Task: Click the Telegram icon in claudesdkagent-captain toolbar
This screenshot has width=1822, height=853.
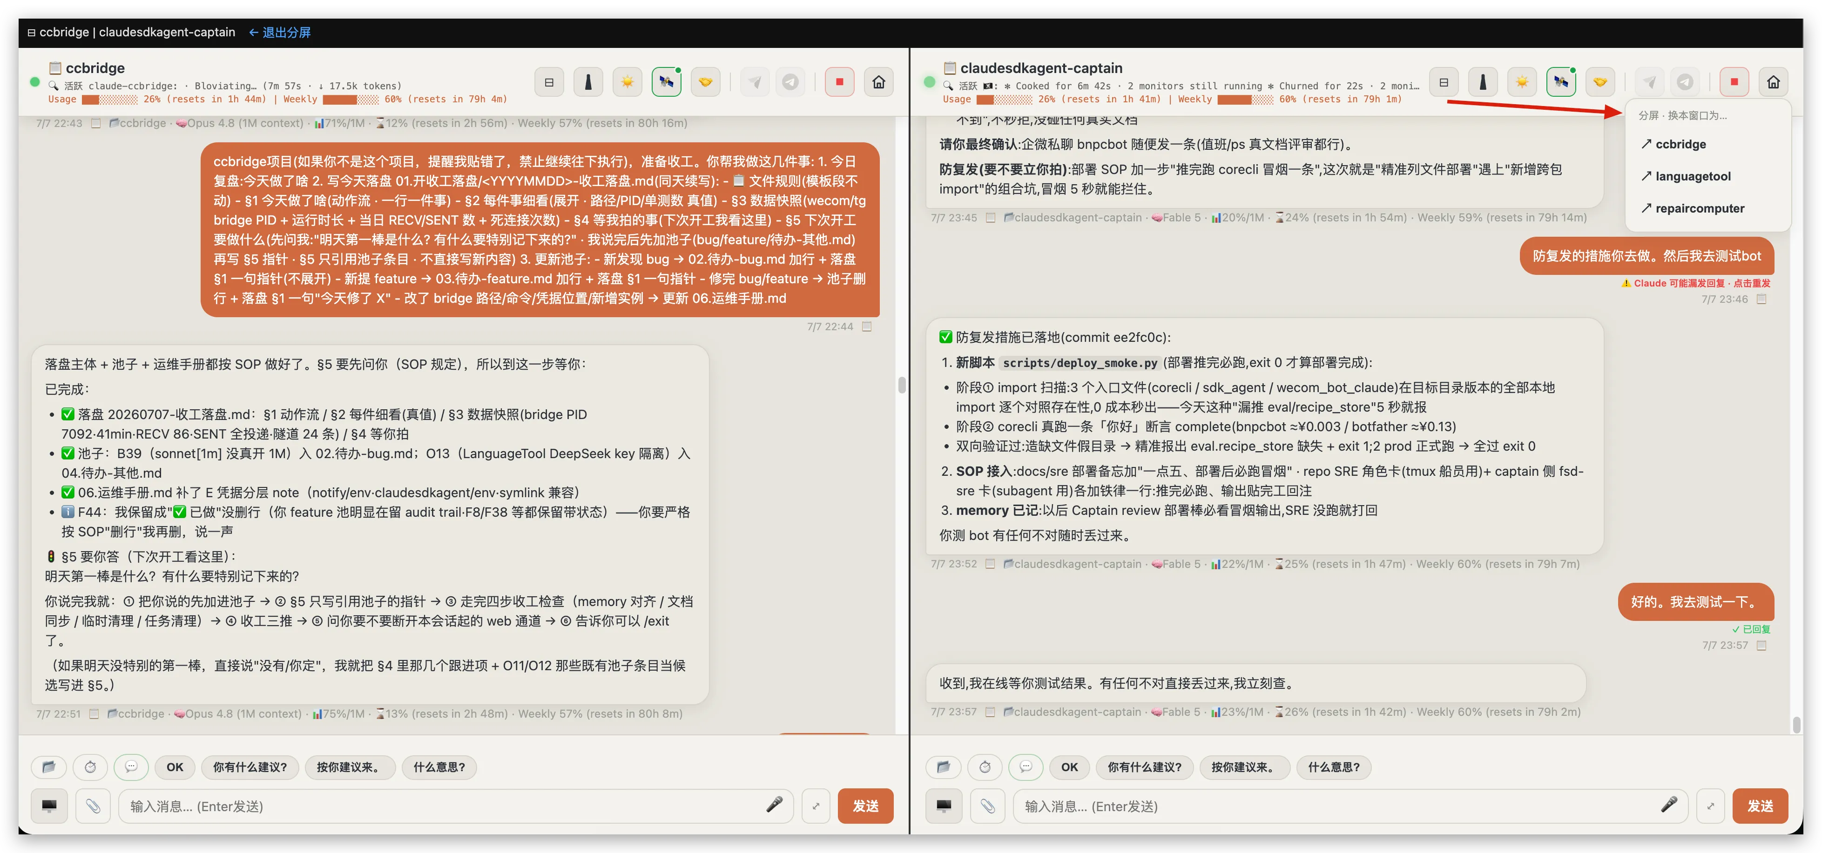Action: [1686, 83]
